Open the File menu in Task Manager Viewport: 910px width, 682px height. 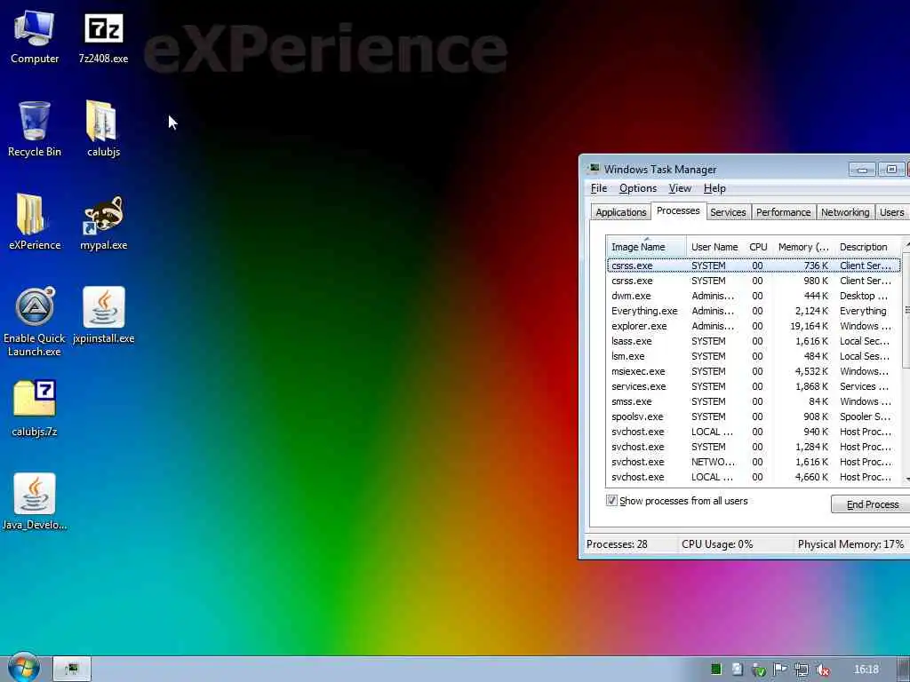tap(598, 188)
